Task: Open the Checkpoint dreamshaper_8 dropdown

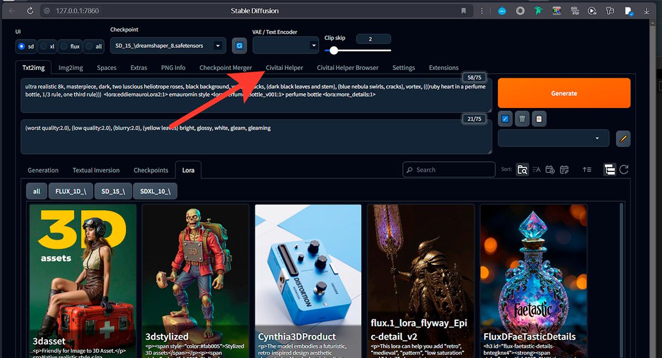Action: (168, 46)
